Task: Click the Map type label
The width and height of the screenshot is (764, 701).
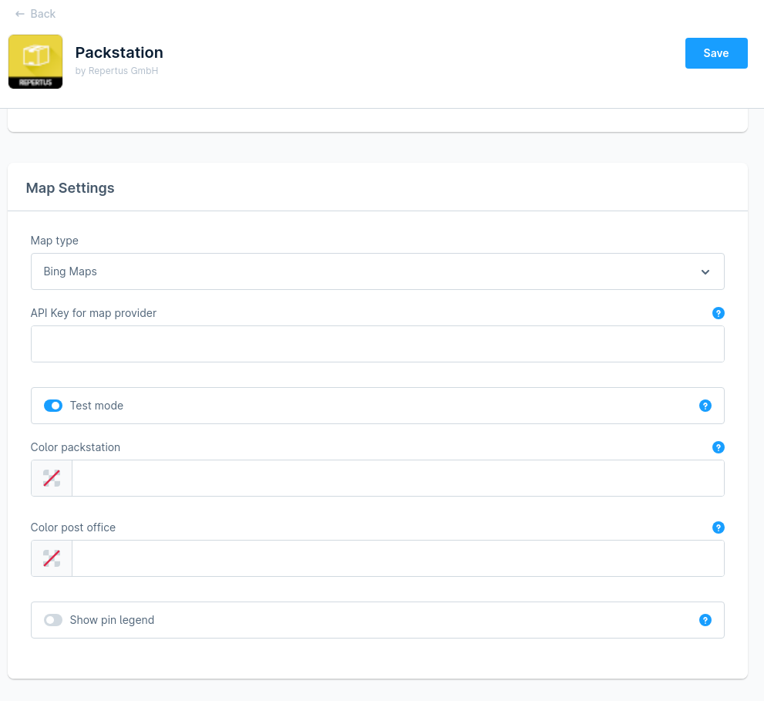Action: (x=55, y=241)
